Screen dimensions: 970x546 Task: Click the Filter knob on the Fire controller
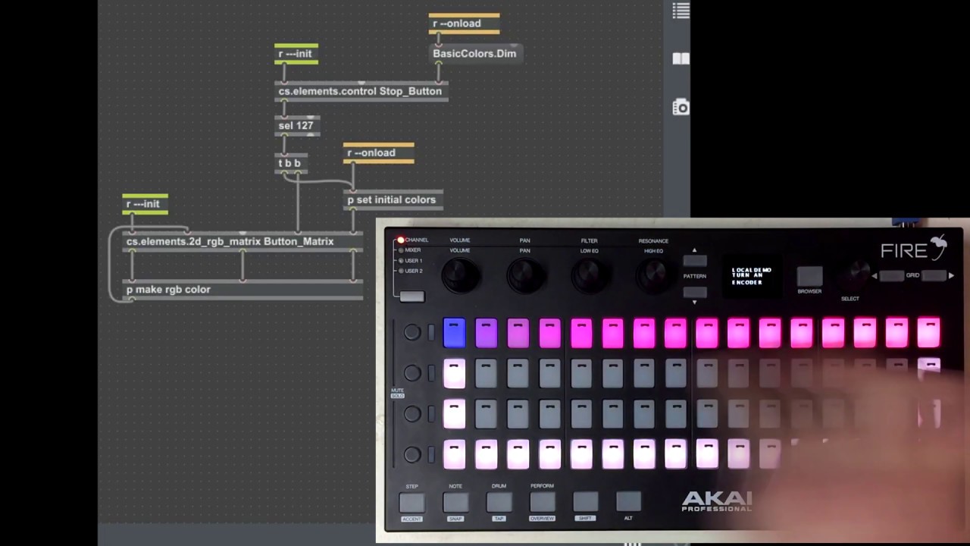pos(589,274)
